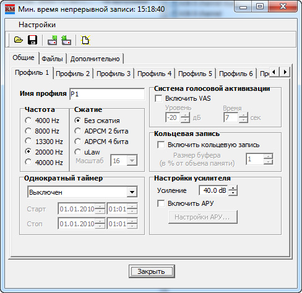This screenshot has height=293, width=302.
Task: Write settings to device icon
Action: pos(53,40)
